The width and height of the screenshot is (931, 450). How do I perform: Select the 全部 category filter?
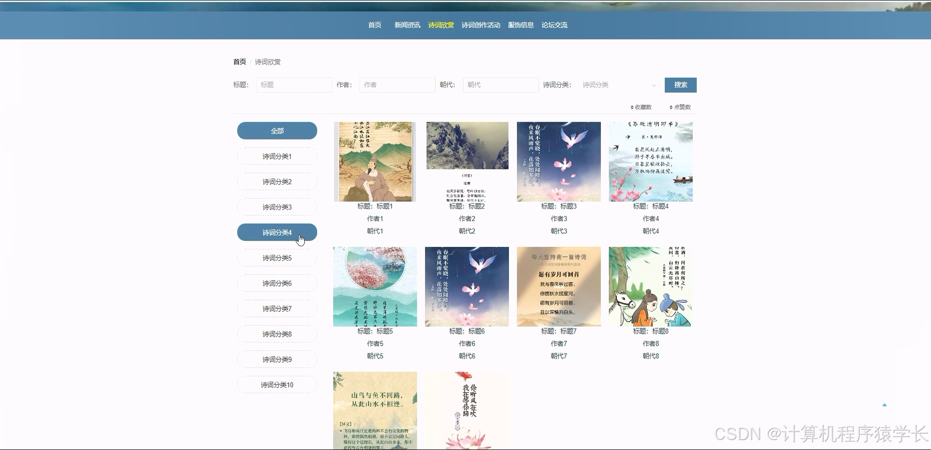click(277, 130)
